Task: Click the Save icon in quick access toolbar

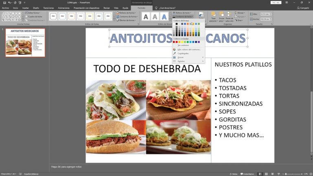Action: click(x=4, y=2)
